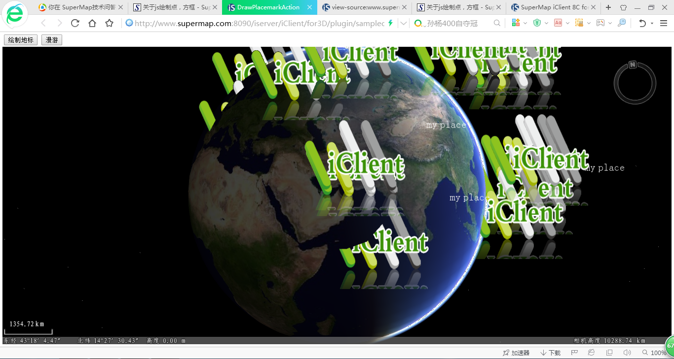Image resolution: width=674 pixels, height=359 pixels.
Task: Mute sound with the speaker icon
Action: pyautogui.click(x=627, y=353)
